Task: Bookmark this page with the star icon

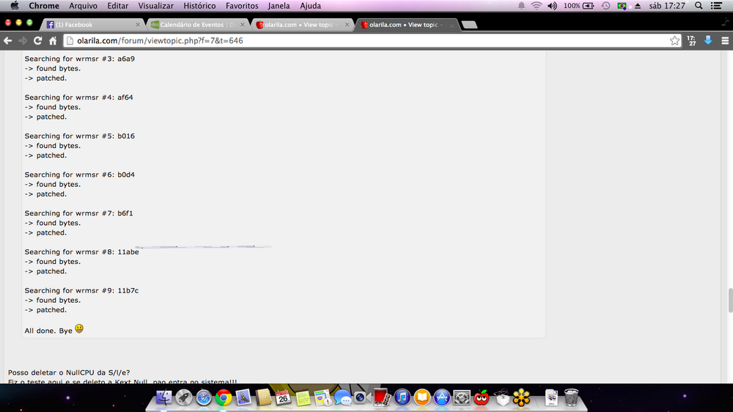Action: [674, 41]
